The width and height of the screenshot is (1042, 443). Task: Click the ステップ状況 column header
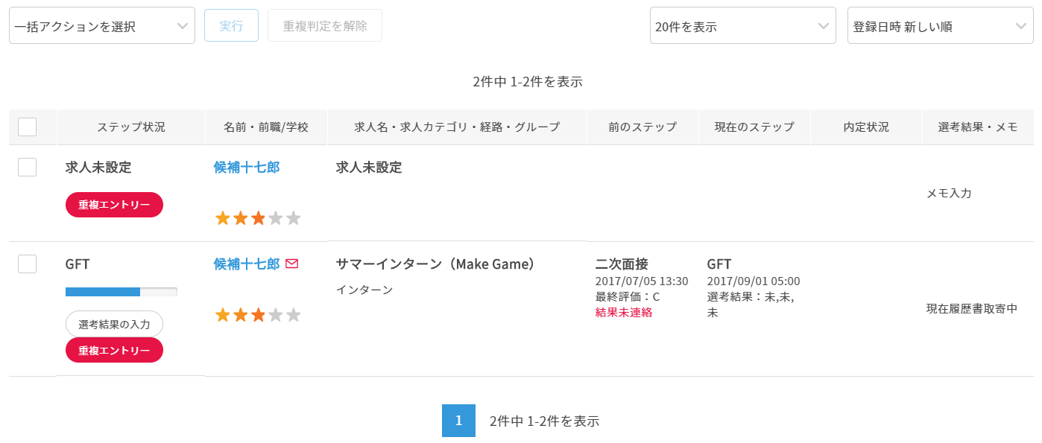click(131, 127)
